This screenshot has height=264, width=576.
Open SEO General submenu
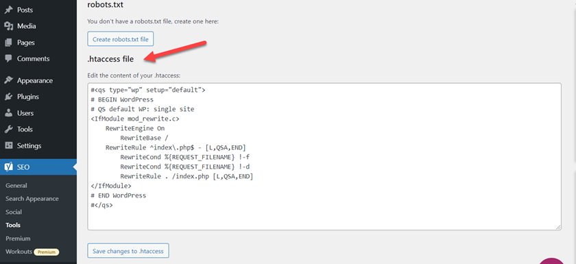pos(16,185)
